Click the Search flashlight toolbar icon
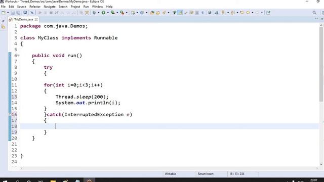 (164, 13)
